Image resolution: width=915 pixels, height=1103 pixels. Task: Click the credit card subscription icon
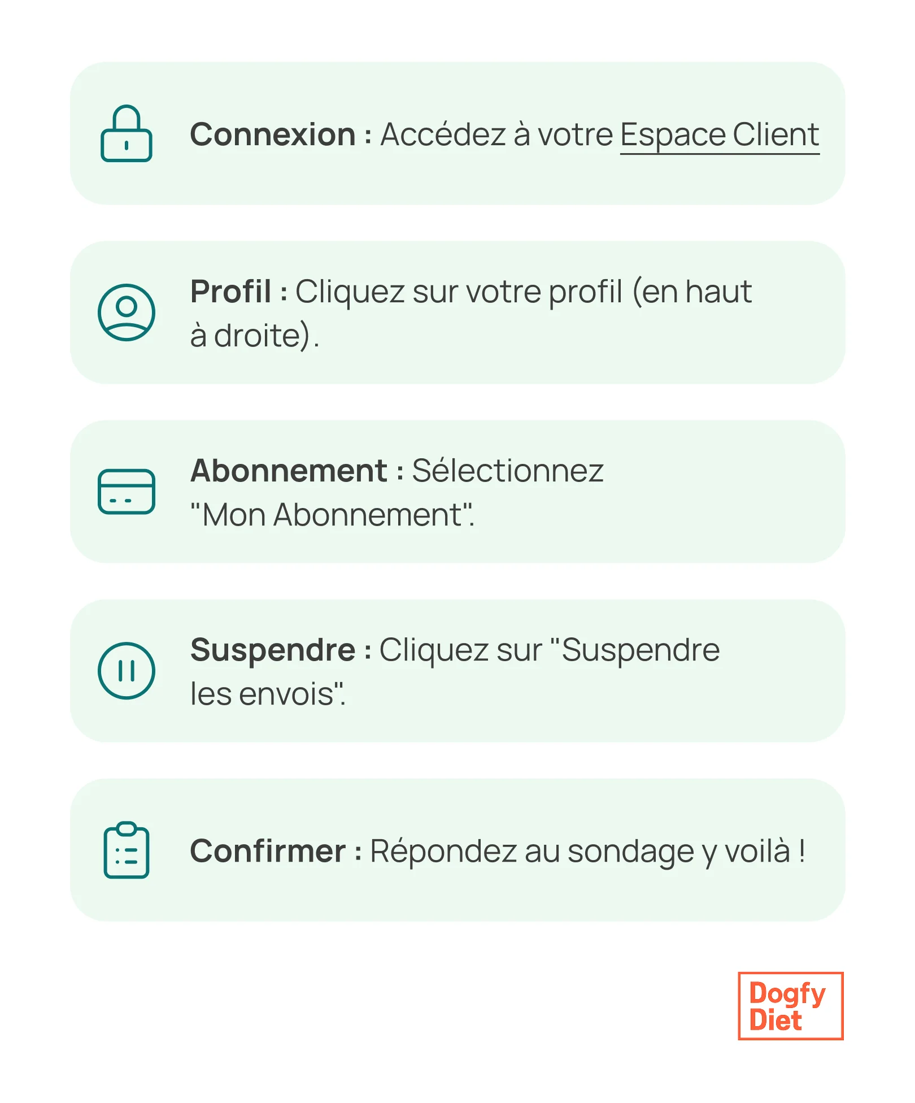[126, 491]
